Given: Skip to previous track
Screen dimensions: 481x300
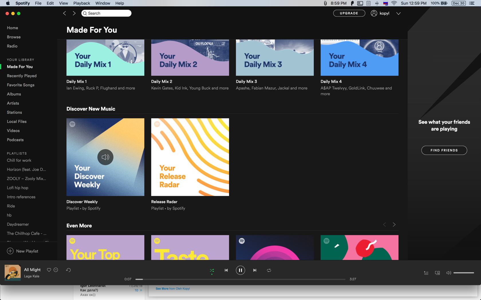Looking at the screenshot, I should 226,270.
